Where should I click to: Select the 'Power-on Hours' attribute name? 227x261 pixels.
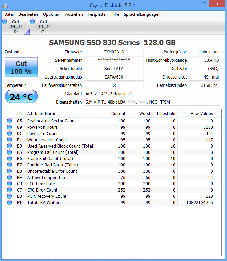(42, 127)
